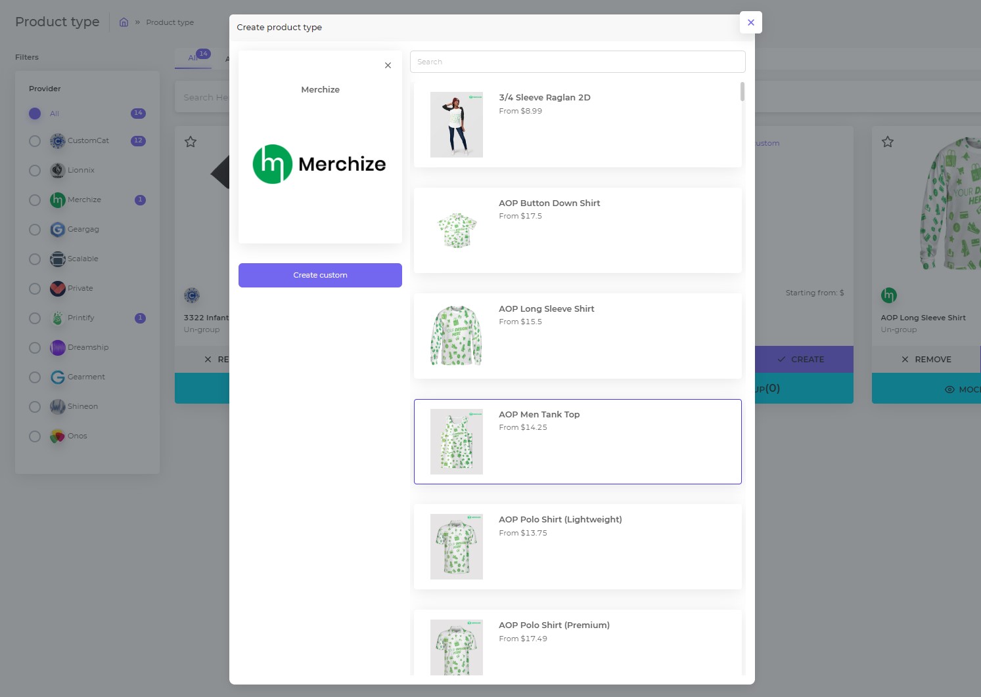
Task: Click the Scalable provider icon
Action: [x=58, y=259]
